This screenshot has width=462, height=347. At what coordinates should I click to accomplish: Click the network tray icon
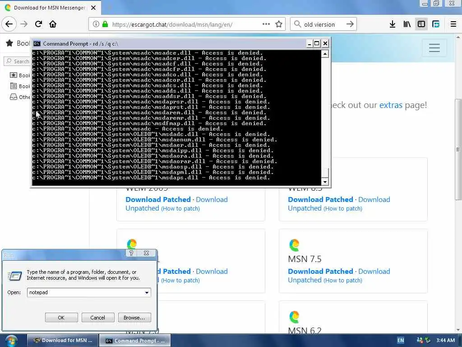(420, 340)
